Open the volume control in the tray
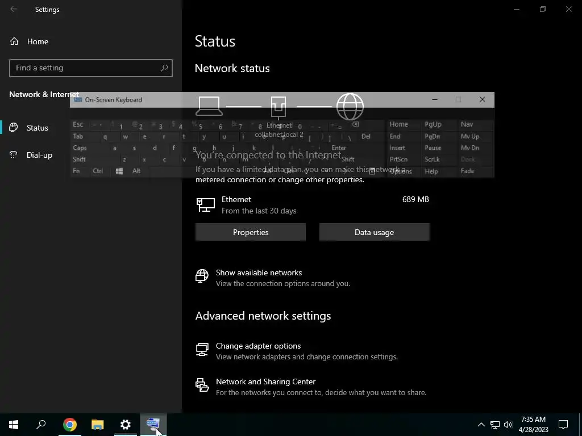 (508, 425)
